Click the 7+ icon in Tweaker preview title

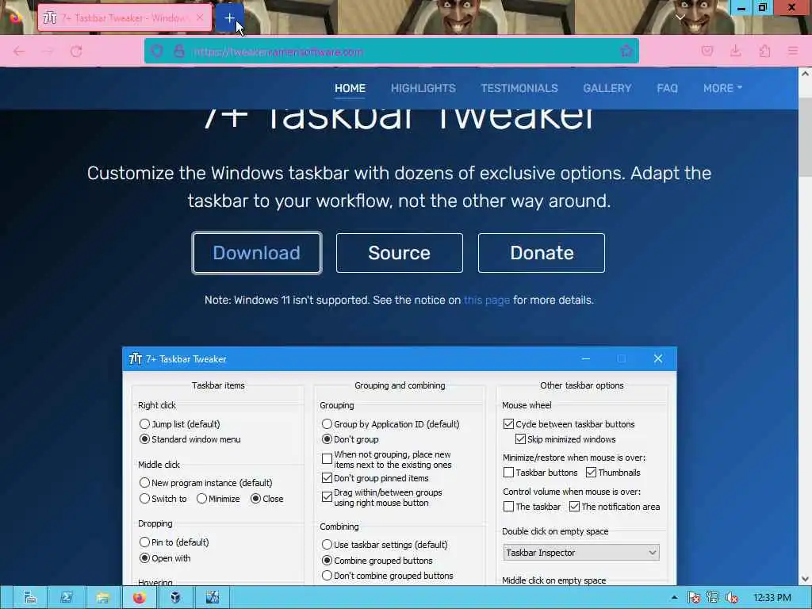pyautogui.click(x=136, y=358)
